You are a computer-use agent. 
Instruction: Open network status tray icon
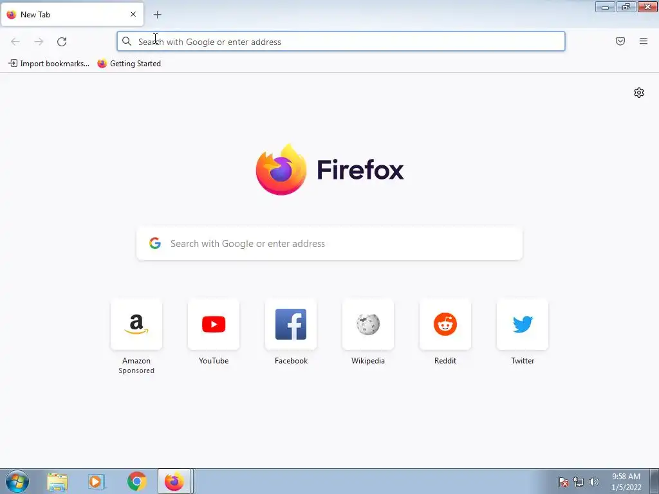coord(579,482)
